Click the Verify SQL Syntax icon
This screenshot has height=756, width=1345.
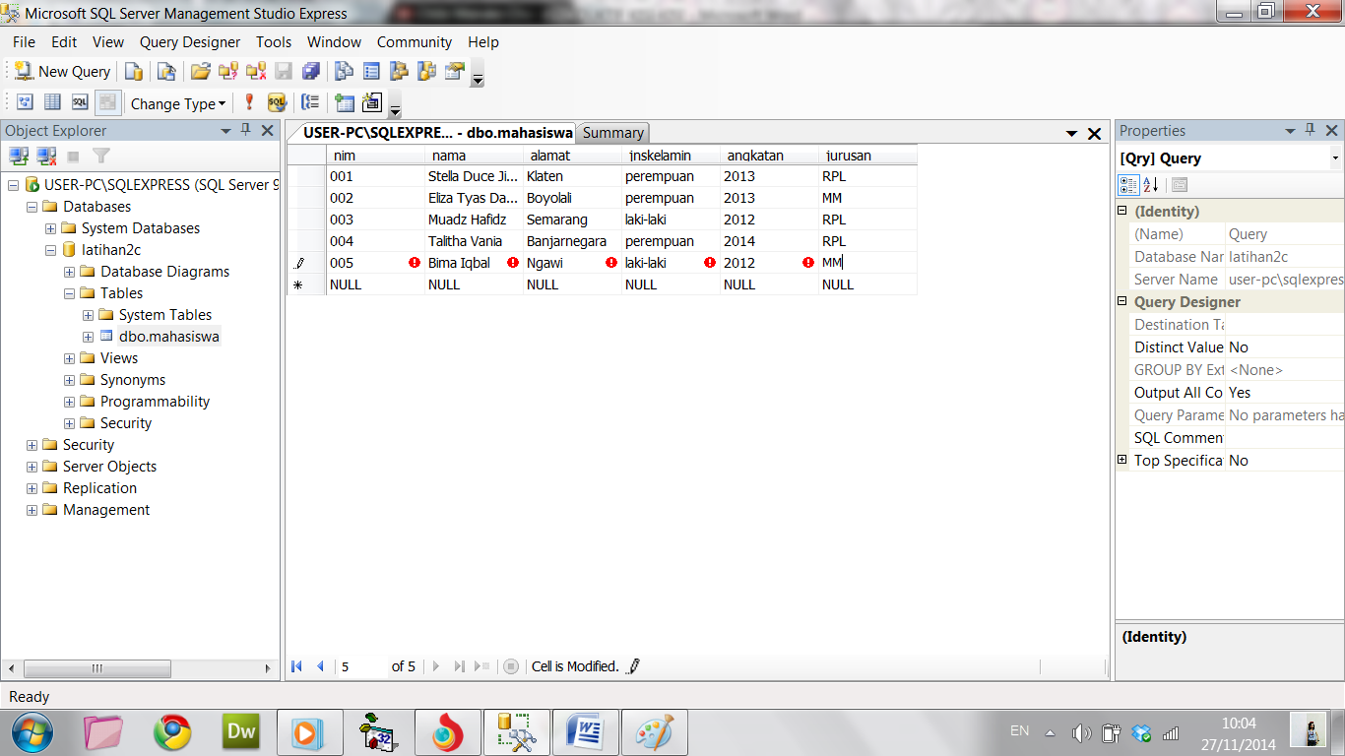(277, 102)
